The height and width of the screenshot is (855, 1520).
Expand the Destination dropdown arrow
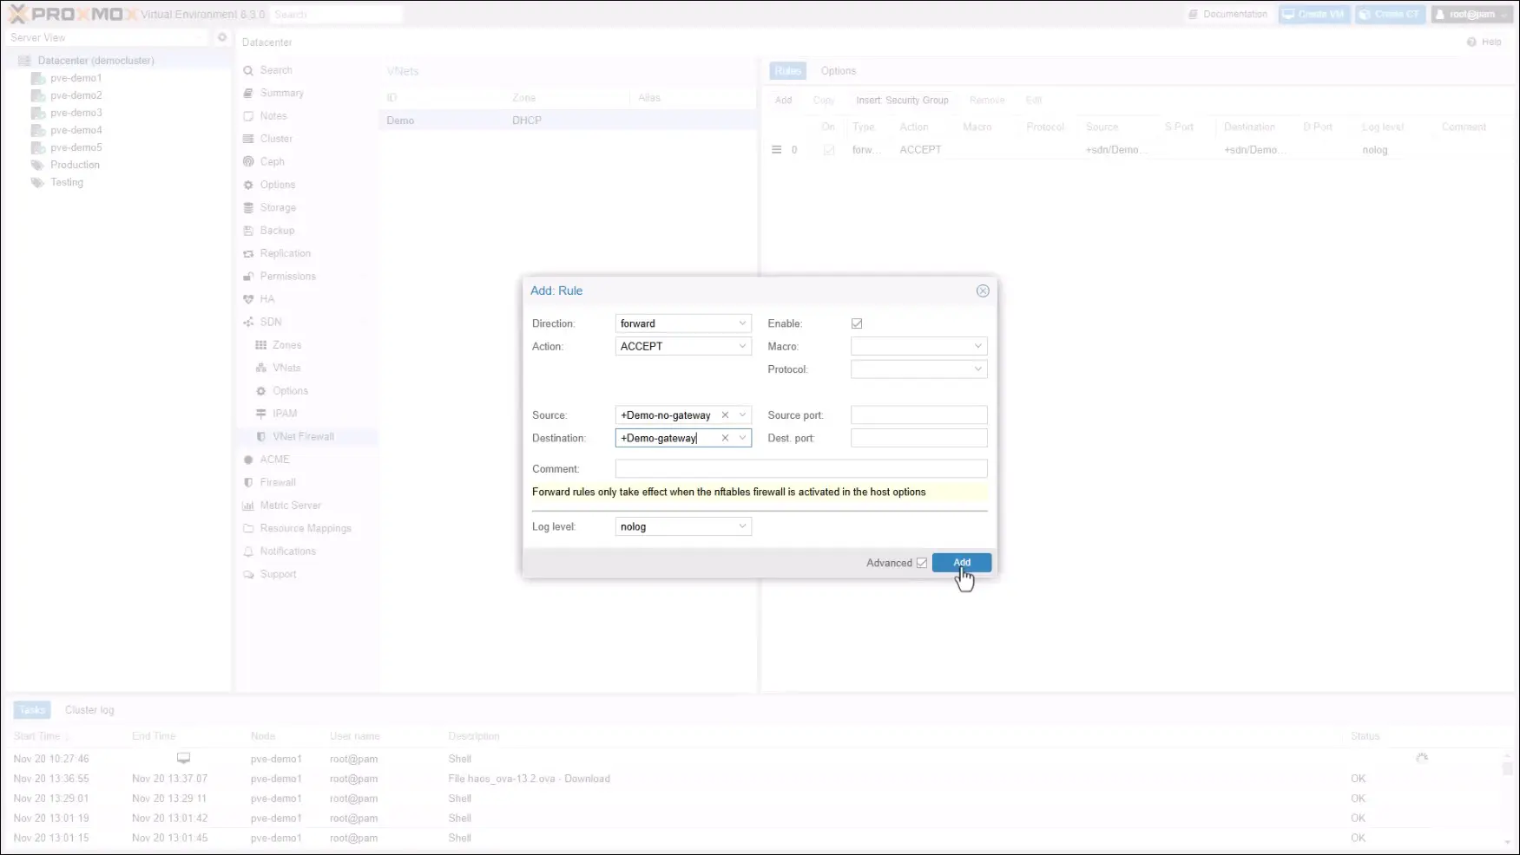pos(742,438)
